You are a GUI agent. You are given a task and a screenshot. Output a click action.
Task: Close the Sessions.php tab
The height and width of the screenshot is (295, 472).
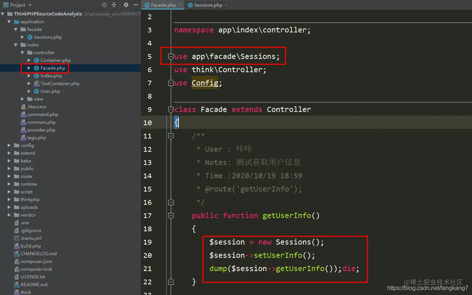point(226,5)
